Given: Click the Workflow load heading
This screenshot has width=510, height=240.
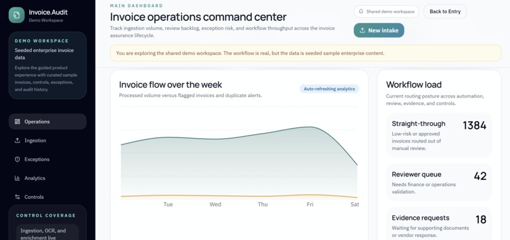Looking at the screenshot, I should pyautogui.click(x=414, y=85).
